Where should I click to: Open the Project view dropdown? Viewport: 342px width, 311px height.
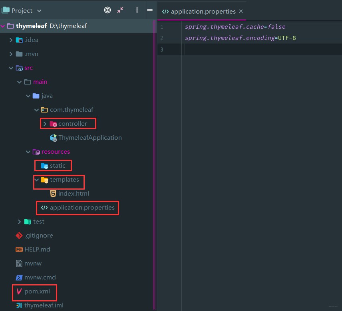pyautogui.click(x=22, y=10)
